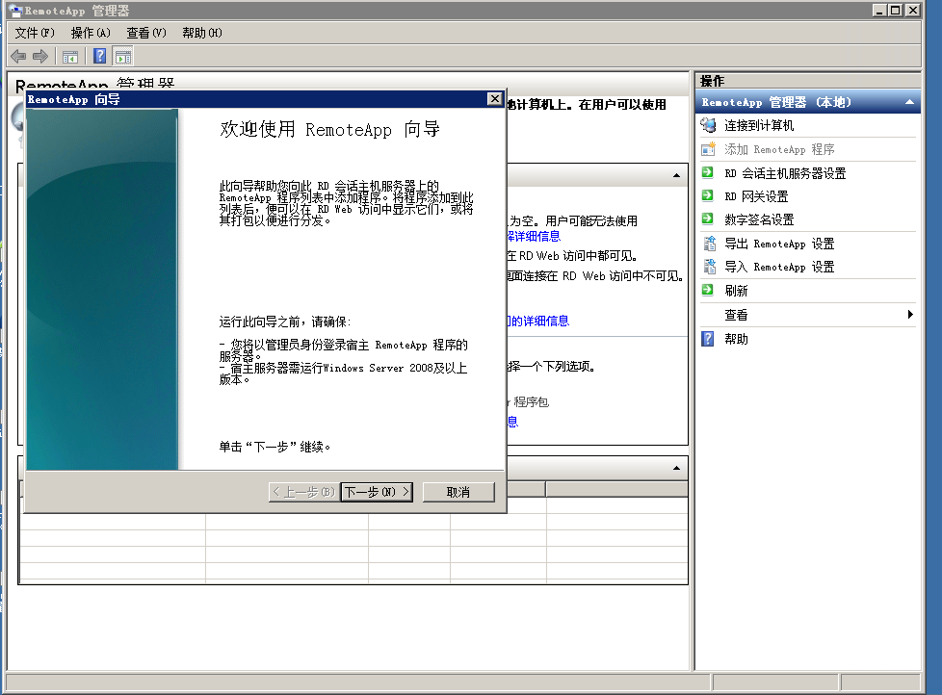Viewport: 942px width, 695px height.
Task: Click the RD 网关设置 green arrow icon
Action: click(708, 195)
